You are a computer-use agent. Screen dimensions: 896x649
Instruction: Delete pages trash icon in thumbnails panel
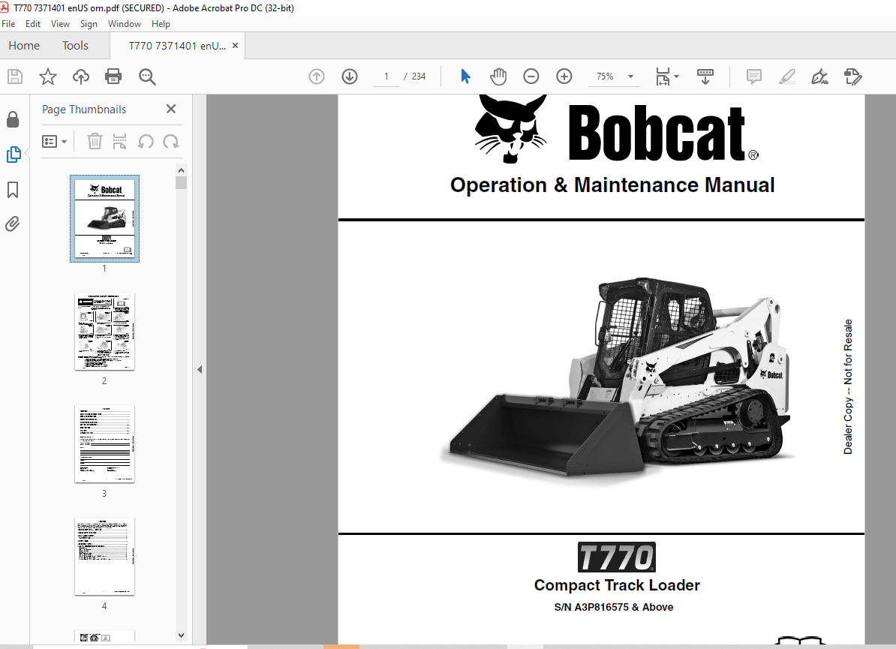pyautogui.click(x=95, y=141)
